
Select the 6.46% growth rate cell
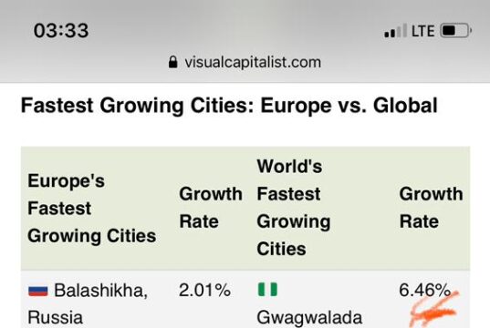424,291
